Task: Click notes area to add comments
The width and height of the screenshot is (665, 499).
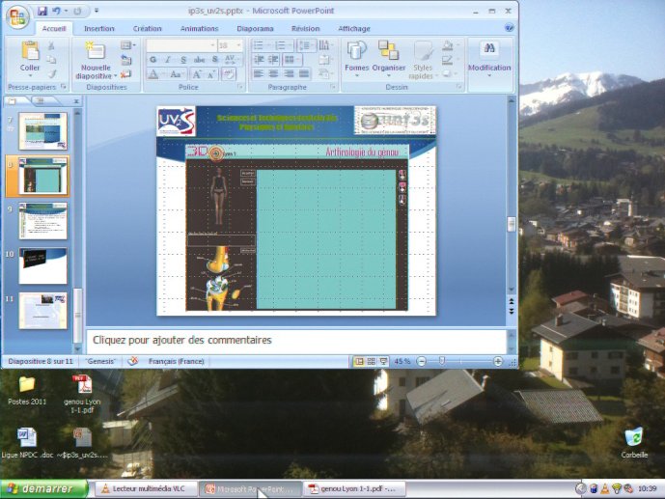Action: (296, 341)
